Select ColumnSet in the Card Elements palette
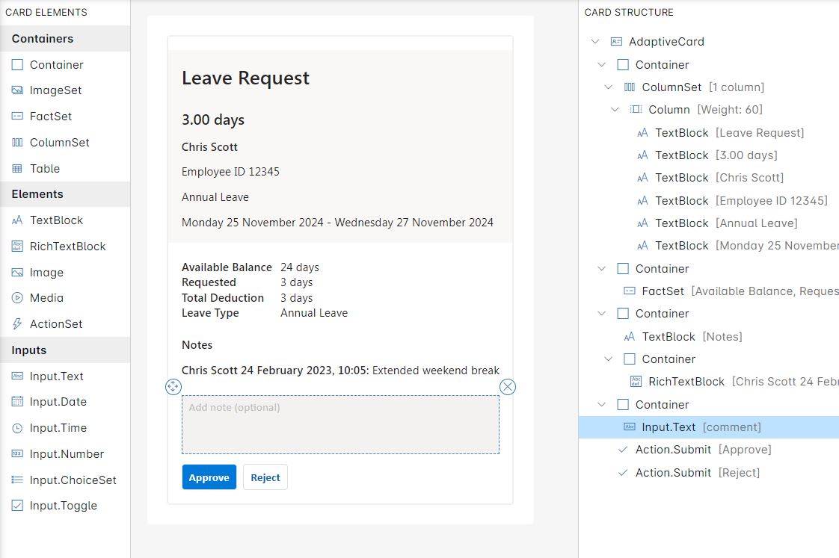The height and width of the screenshot is (558, 839). pyautogui.click(x=65, y=143)
